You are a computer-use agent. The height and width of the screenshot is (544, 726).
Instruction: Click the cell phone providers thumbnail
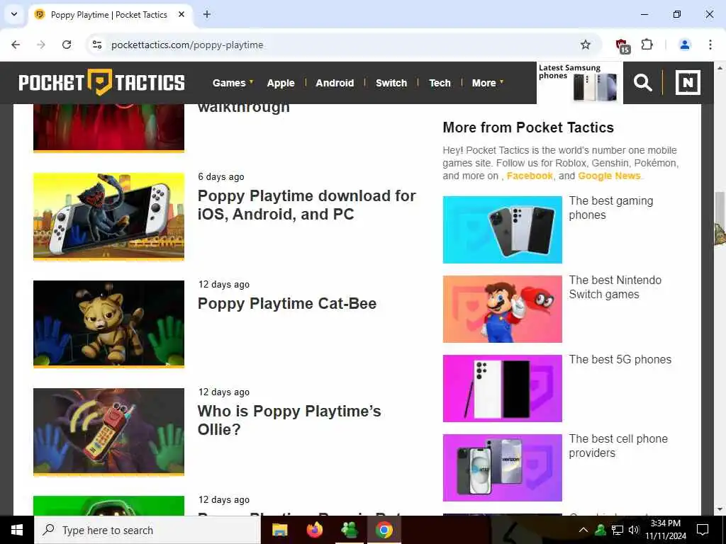click(503, 467)
